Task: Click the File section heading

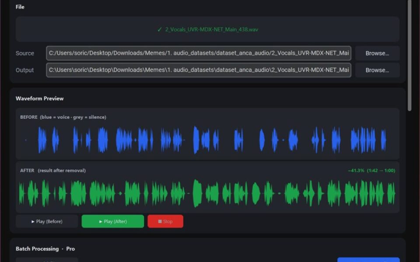Action: (20, 7)
